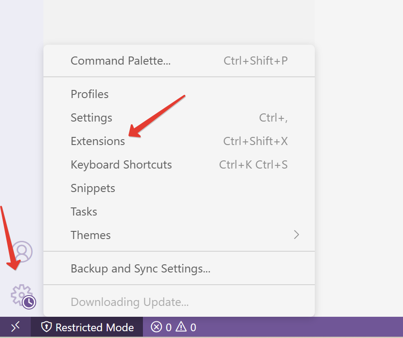The height and width of the screenshot is (338, 403).
Task: Open Keyboard Shortcuts menu item
Action: click(121, 164)
